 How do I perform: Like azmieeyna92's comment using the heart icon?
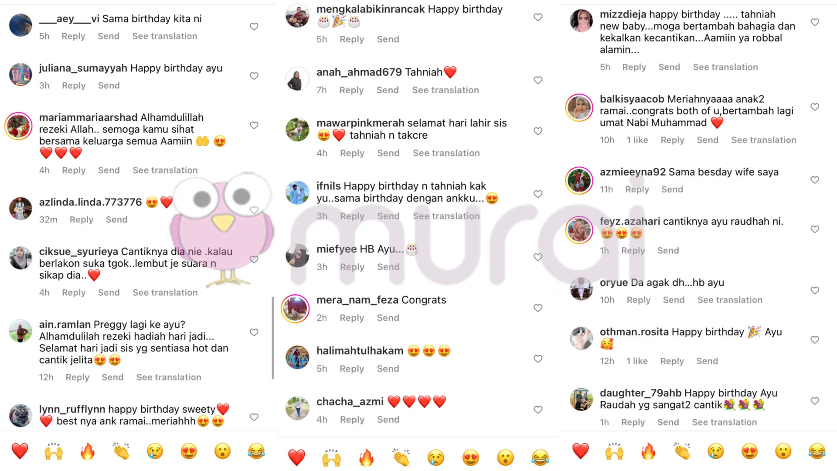pos(815,180)
